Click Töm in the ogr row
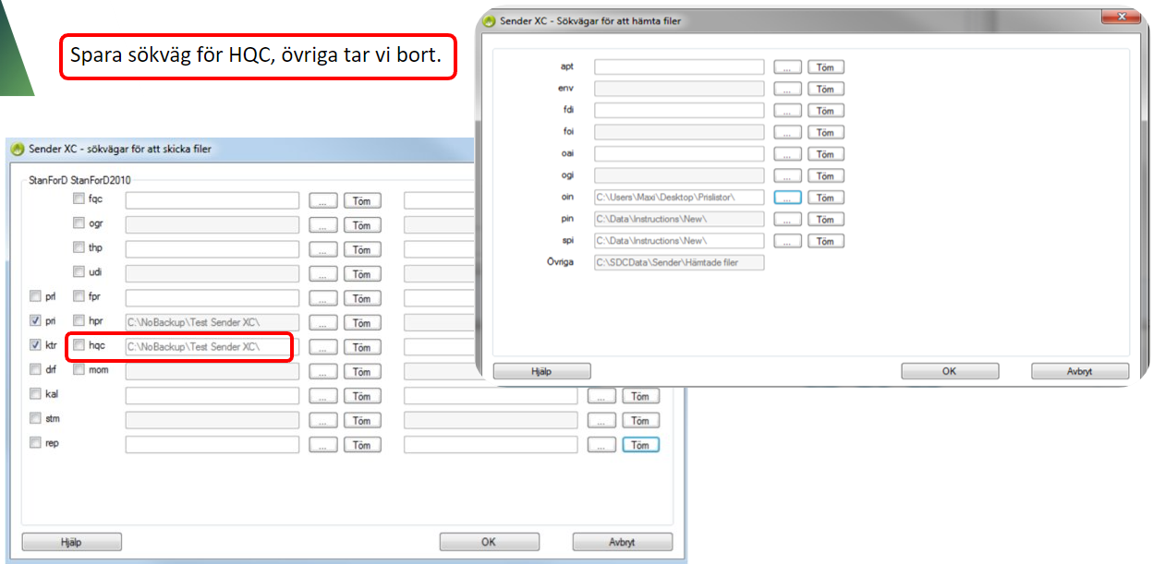The height and width of the screenshot is (564, 1153). tap(362, 225)
